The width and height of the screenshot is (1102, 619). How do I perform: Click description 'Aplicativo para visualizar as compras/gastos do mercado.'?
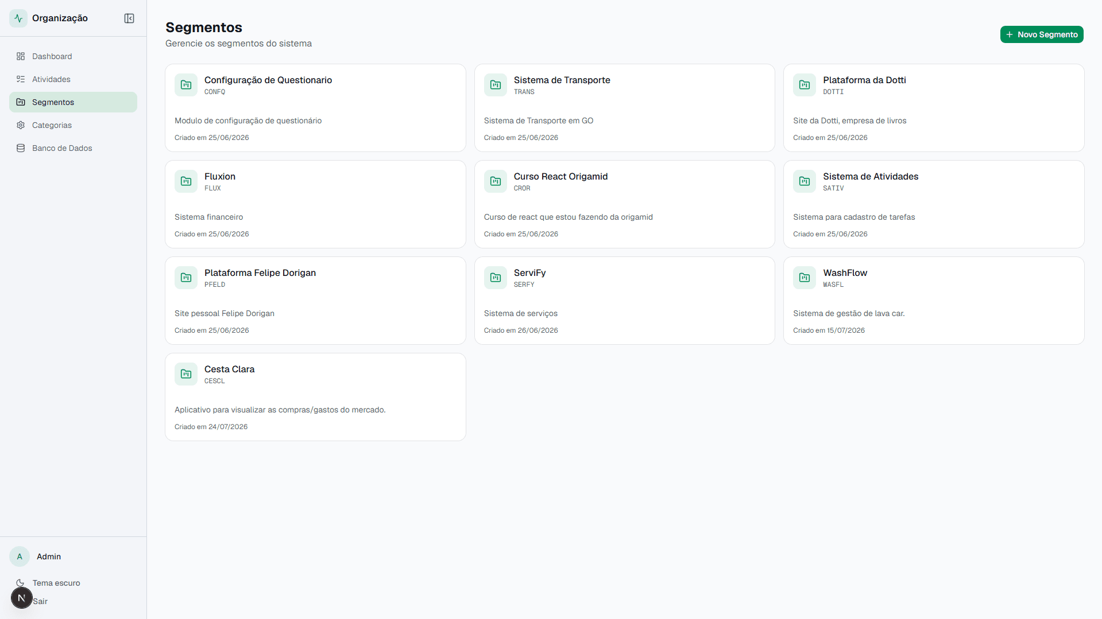coord(280,410)
